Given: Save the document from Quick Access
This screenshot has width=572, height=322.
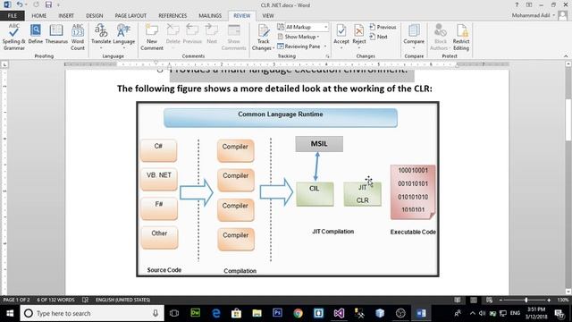Looking at the screenshot, I should point(48,4).
